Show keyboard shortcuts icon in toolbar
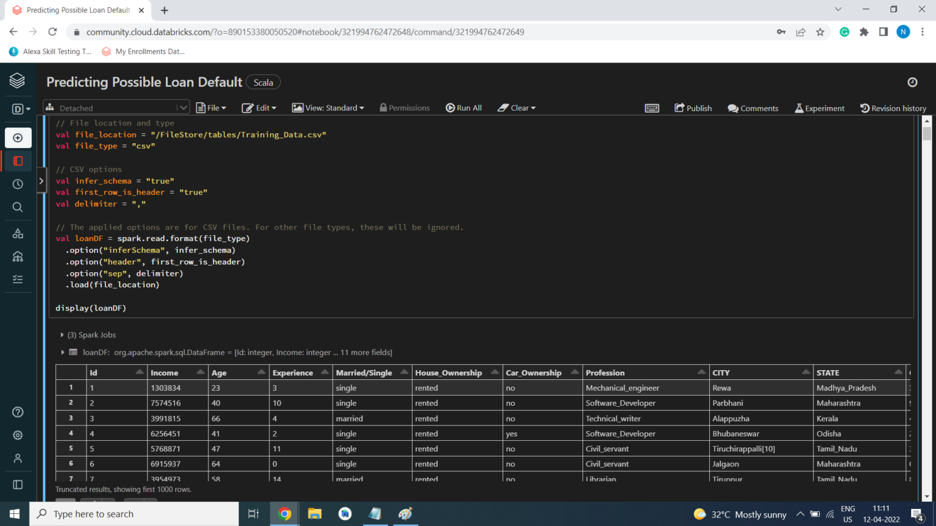The height and width of the screenshot is (526, 936). pyautogui.click(x=651, y=108)
